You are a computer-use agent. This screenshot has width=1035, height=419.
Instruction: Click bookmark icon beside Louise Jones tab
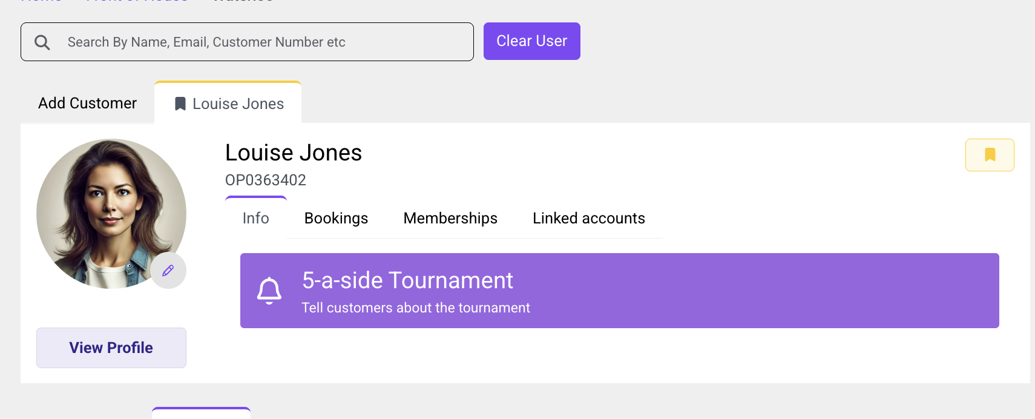(x=180, y=104)
